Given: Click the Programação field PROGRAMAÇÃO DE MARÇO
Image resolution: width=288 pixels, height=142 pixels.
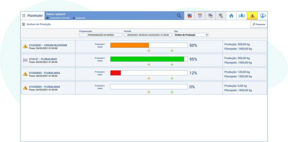Looking at the screenshot, I should point(101,35).
